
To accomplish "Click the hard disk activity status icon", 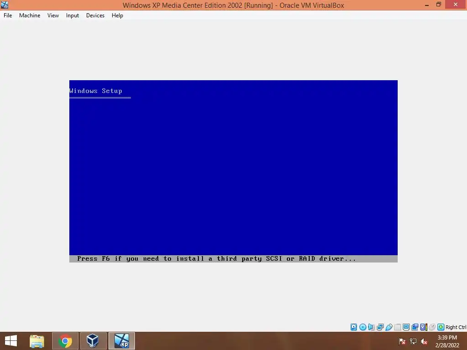I will [x=353, y=327].
